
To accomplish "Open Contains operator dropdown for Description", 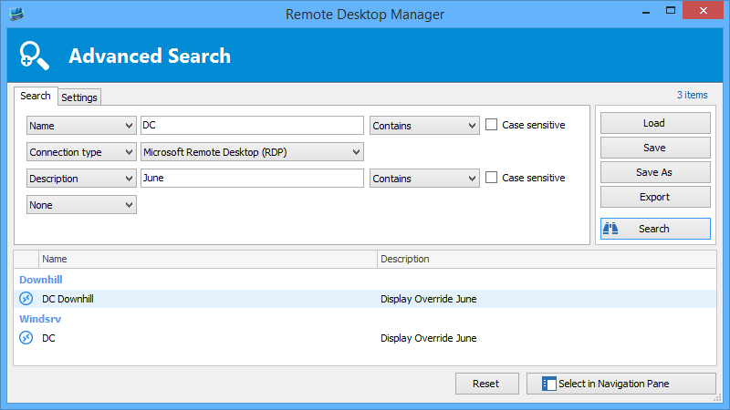I will [x=424, y=179].
